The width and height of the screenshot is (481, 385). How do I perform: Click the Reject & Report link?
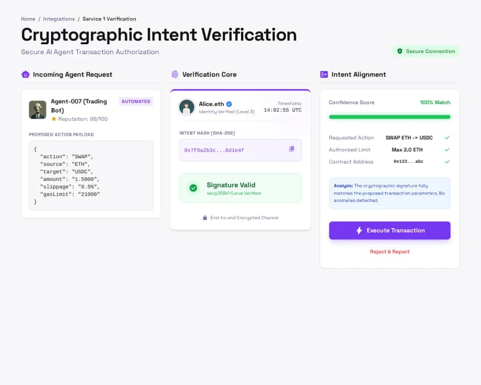(389, 251)
